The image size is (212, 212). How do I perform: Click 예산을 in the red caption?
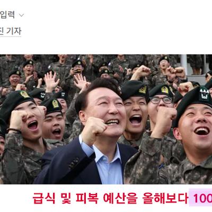[x=120, y=198]
